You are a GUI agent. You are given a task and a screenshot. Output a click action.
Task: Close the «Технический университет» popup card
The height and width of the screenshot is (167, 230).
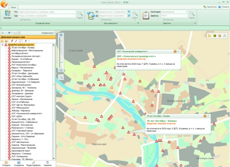(x=178, y=51)
